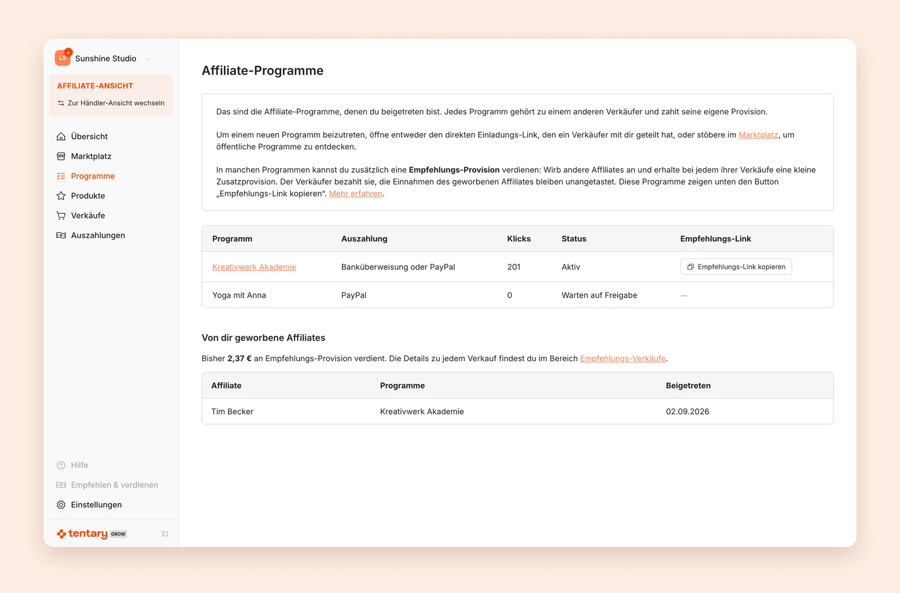Viewport: 900px width, 593px height.
Task: Open Hilfe from the sidebar
Action: click(x=80, y=465)
